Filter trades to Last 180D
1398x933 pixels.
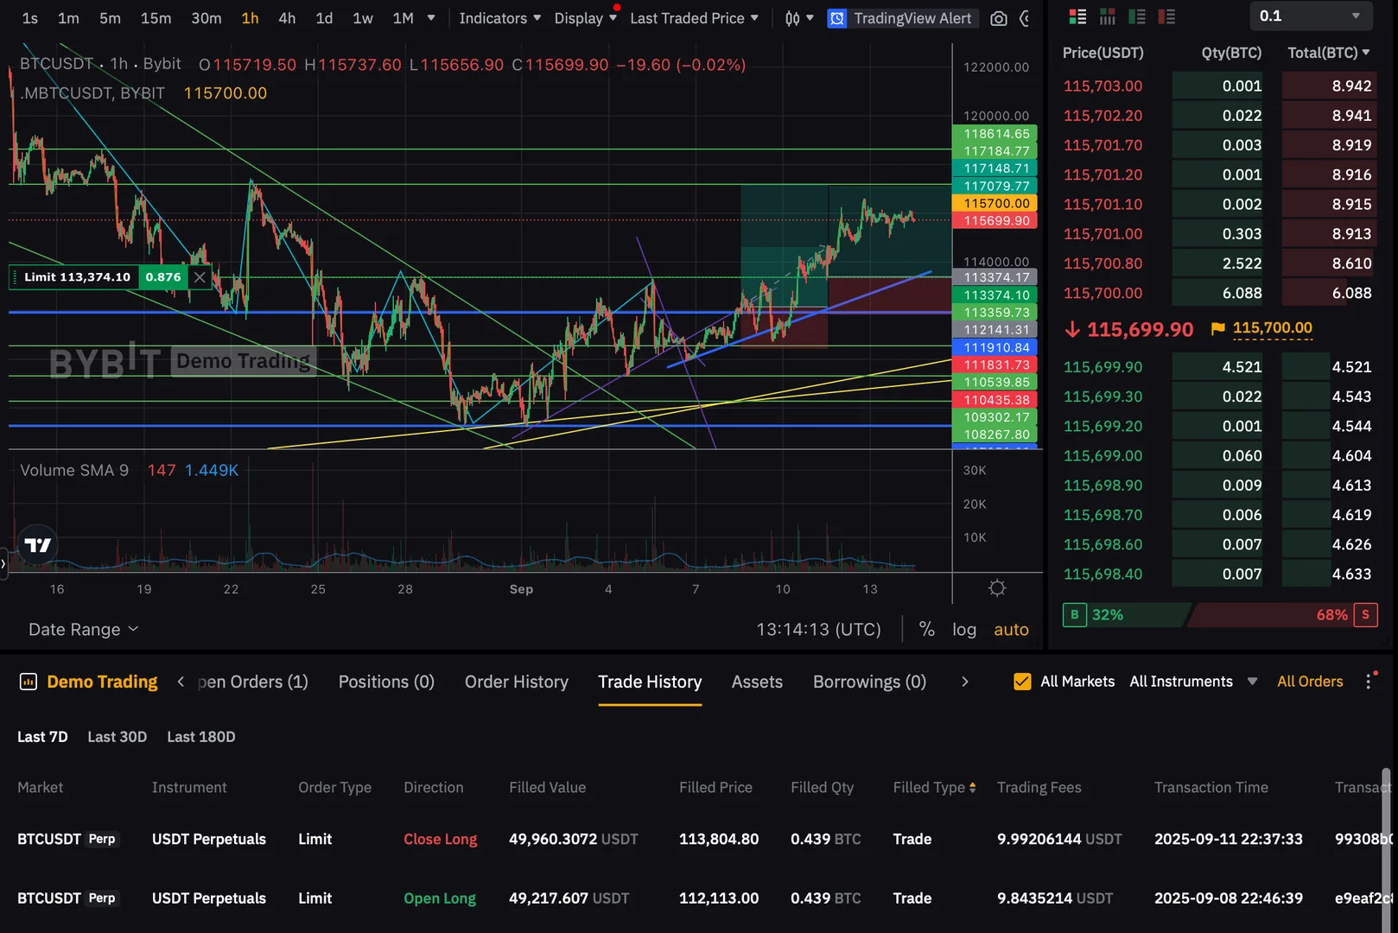[x=200, y=737]
